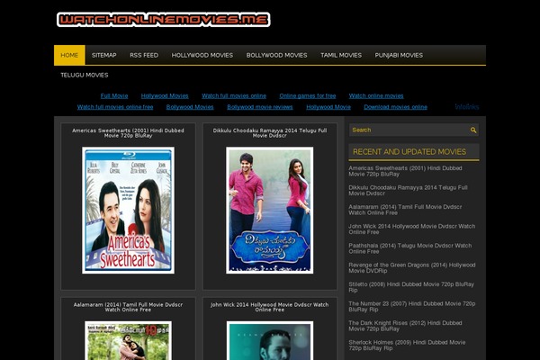This screenshot has width=540, height=360.
Task: Follow the 'Hollywood Movies' blue link
Action: 165,95
